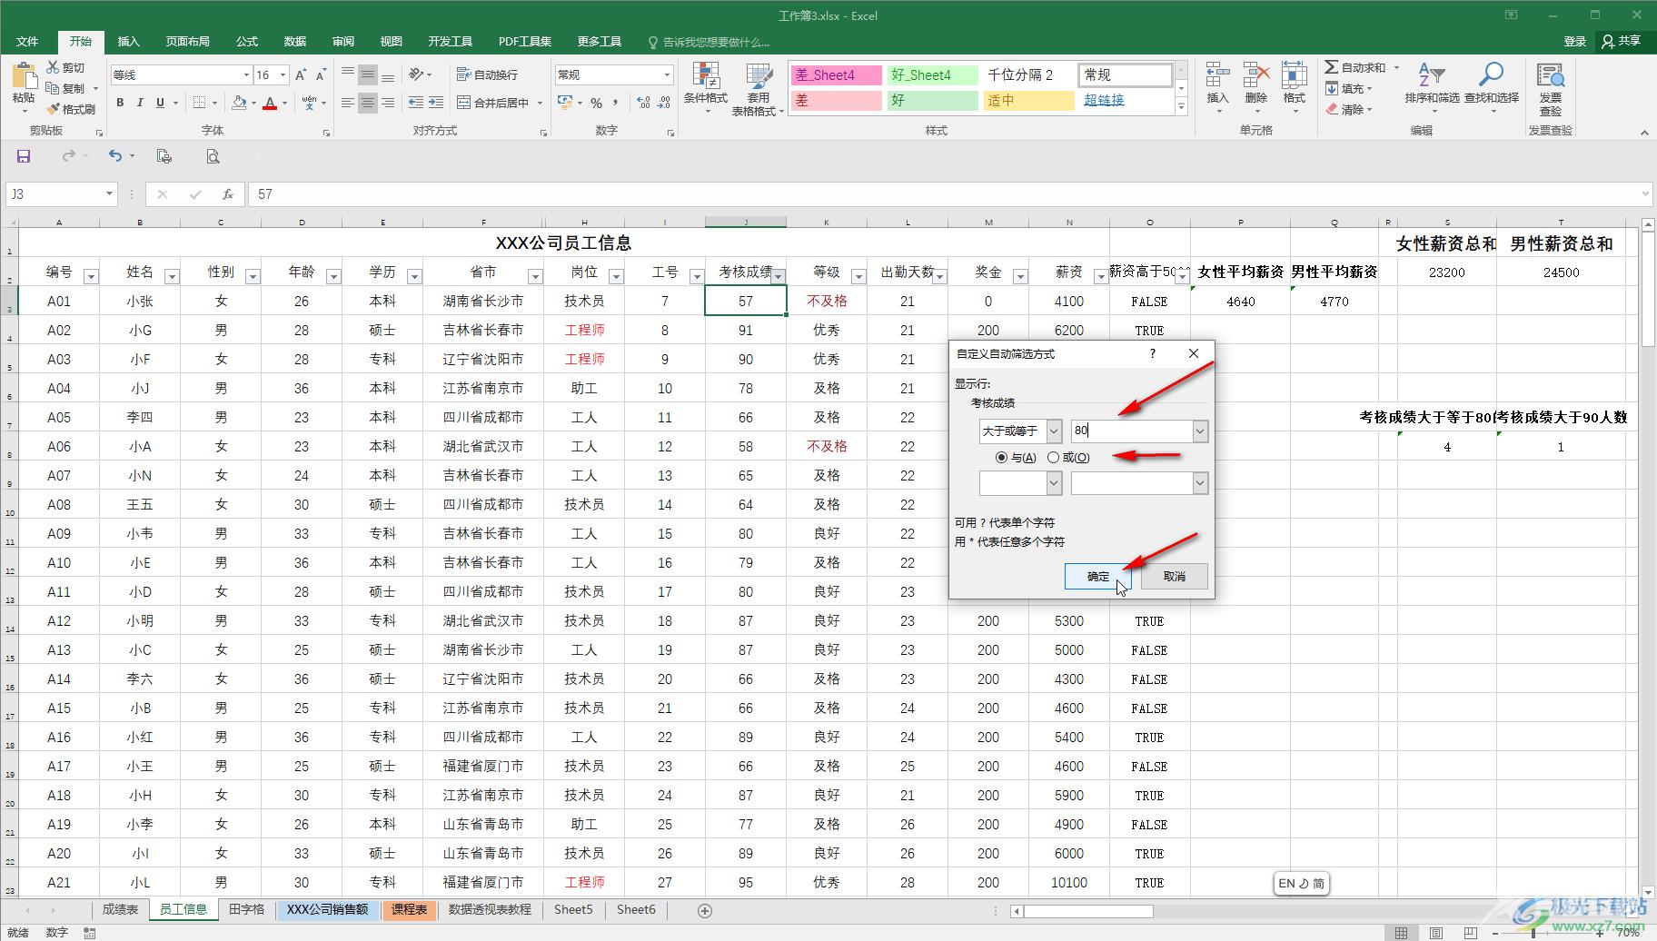Open the 姓名 column filter dropdown
This screenshot has height=941, width=1657.
coord(171,276)
